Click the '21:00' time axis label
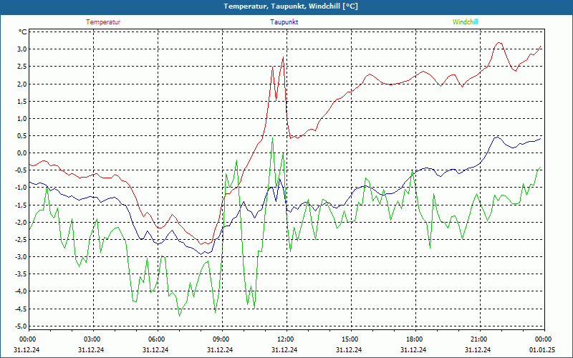The width and height of the screenshot is (573, 358). pyautogui.click(x=478, y=339)
